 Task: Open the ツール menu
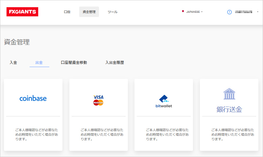point(112,12)
